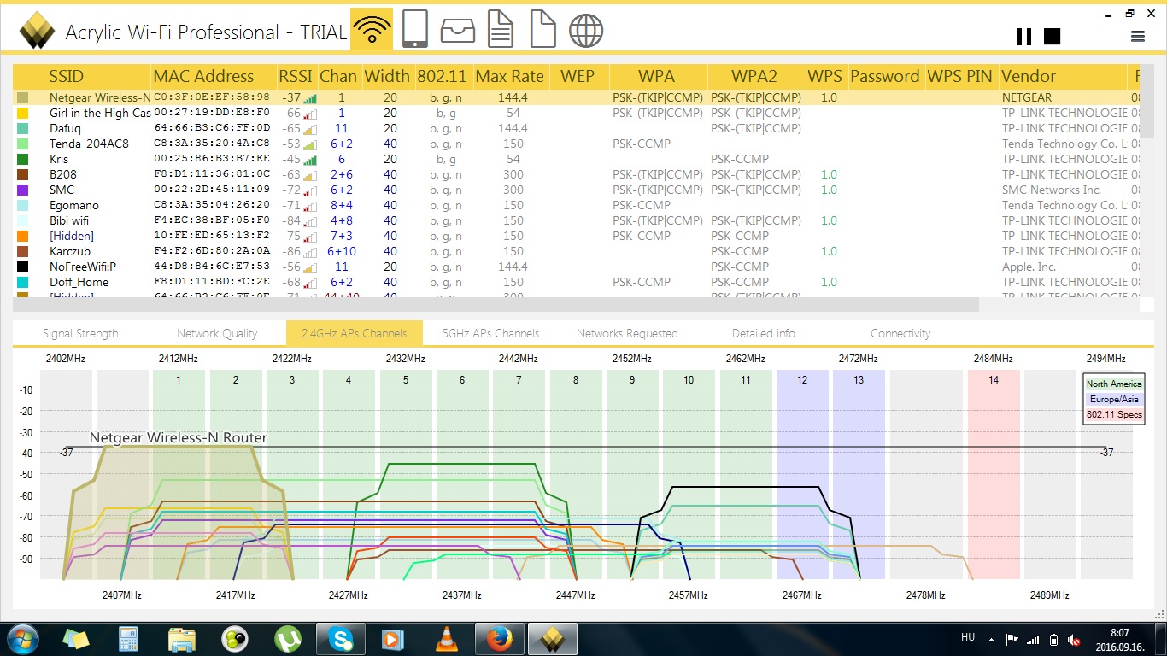Click channel 14 band in the chart
Viewport: 1167px width, 656px height.
pyautogui.click(x=994, y=474)
